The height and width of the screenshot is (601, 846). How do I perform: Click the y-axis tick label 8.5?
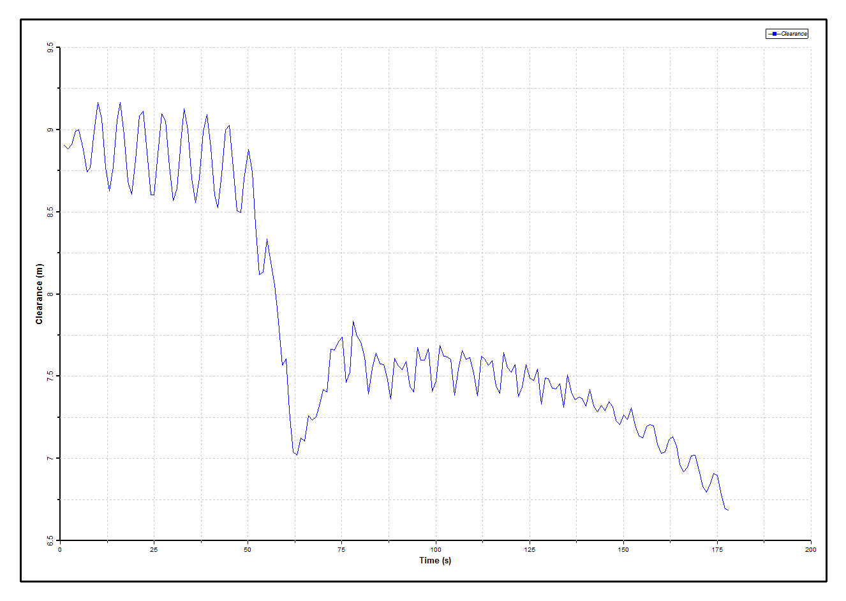[x=50, y=212]
